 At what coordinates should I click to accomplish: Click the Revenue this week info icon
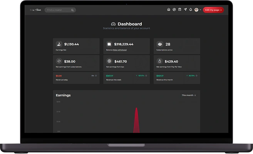pos(146,76)
